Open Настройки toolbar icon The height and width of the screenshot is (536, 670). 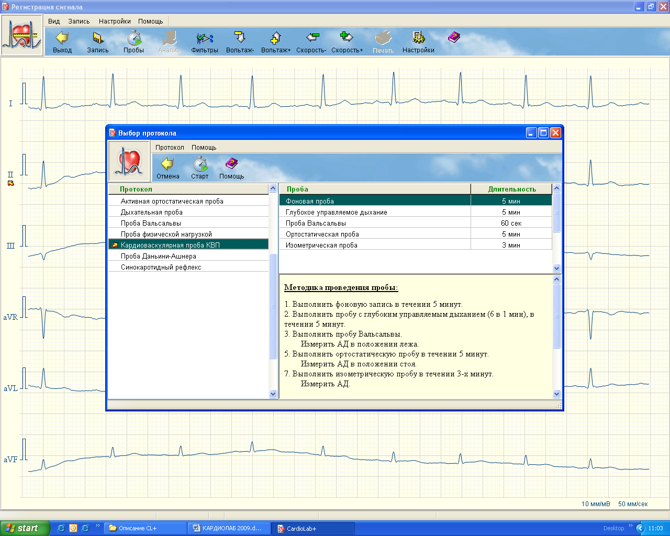click(418, 39)
